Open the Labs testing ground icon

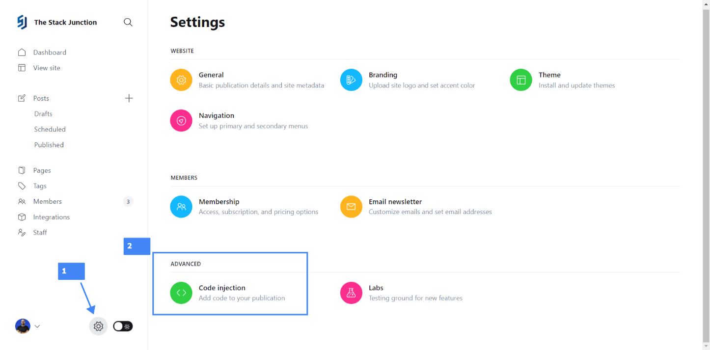[x=351, y=293]
